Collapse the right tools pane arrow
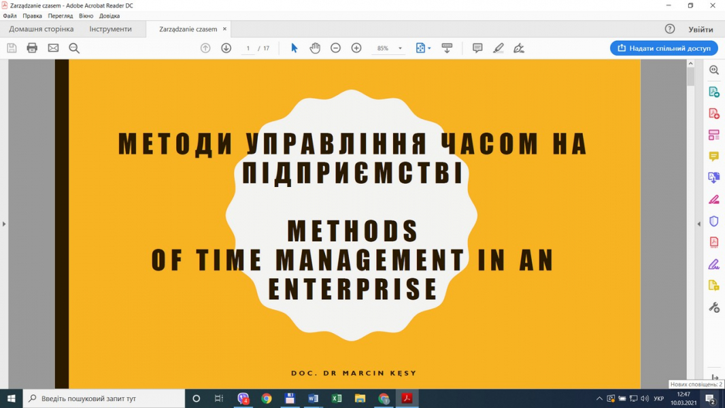 click(x=698, y=224)
